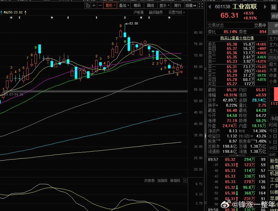This screenshot has height=211, width=278.
Task: Click the 6.71 indicator axis label
Action: [x=199, y=184]
